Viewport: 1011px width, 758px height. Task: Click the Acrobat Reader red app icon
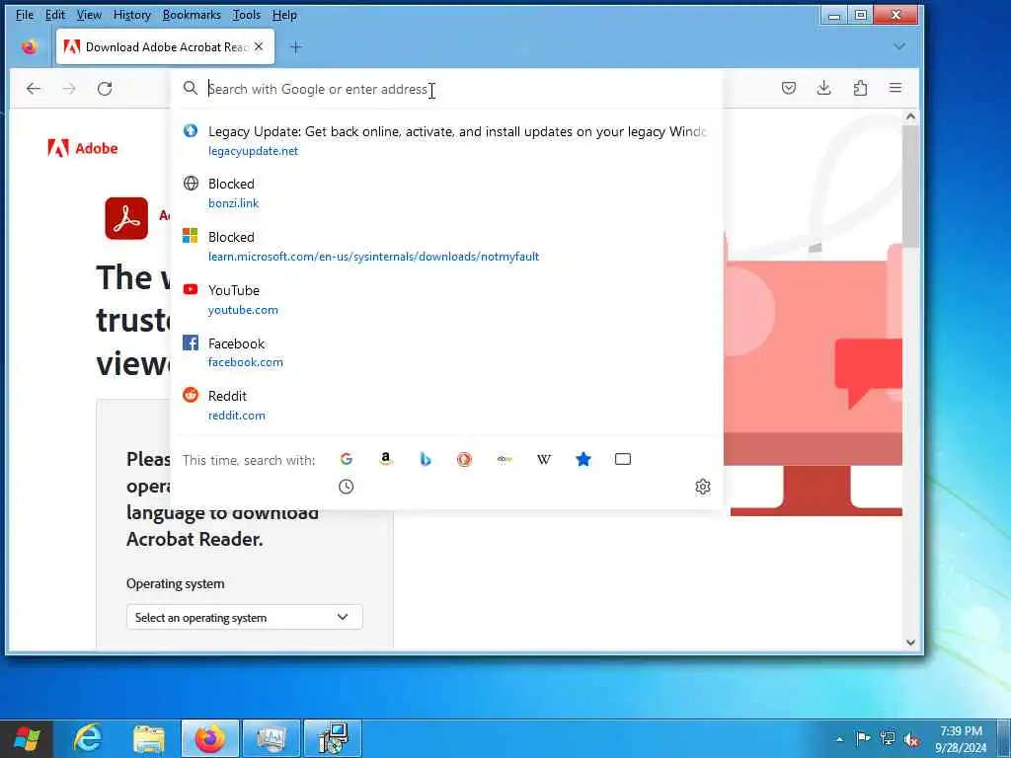click(x=126, y=218)
